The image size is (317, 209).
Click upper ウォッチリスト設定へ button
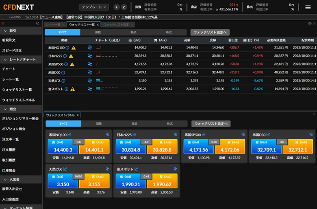pyautogui.click(x=210, y=32)
